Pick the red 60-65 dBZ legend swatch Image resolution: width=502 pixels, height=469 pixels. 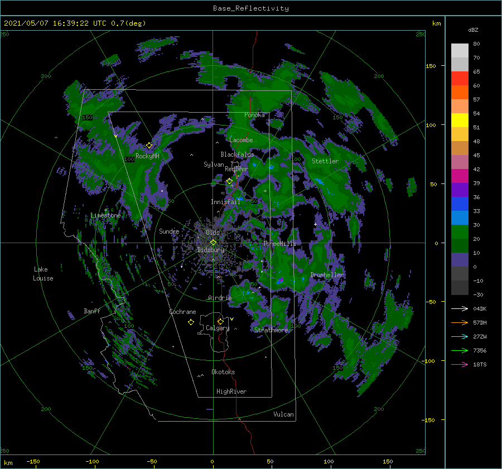460,79
